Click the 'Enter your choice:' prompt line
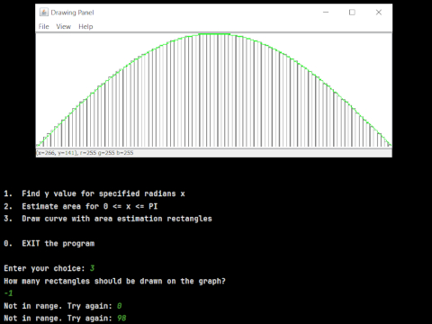Screen dimensions: 432x324 [49, 268]
